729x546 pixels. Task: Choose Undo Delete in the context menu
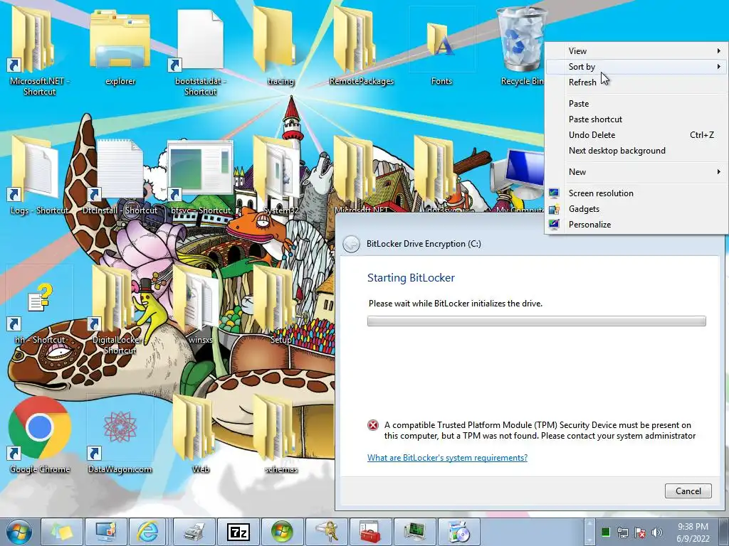[636, 134]
